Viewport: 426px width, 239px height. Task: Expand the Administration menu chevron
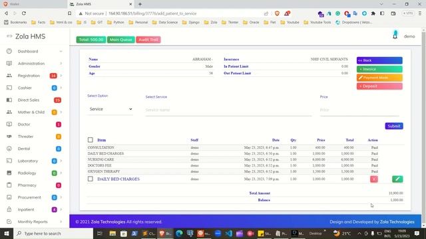point(61,64)
